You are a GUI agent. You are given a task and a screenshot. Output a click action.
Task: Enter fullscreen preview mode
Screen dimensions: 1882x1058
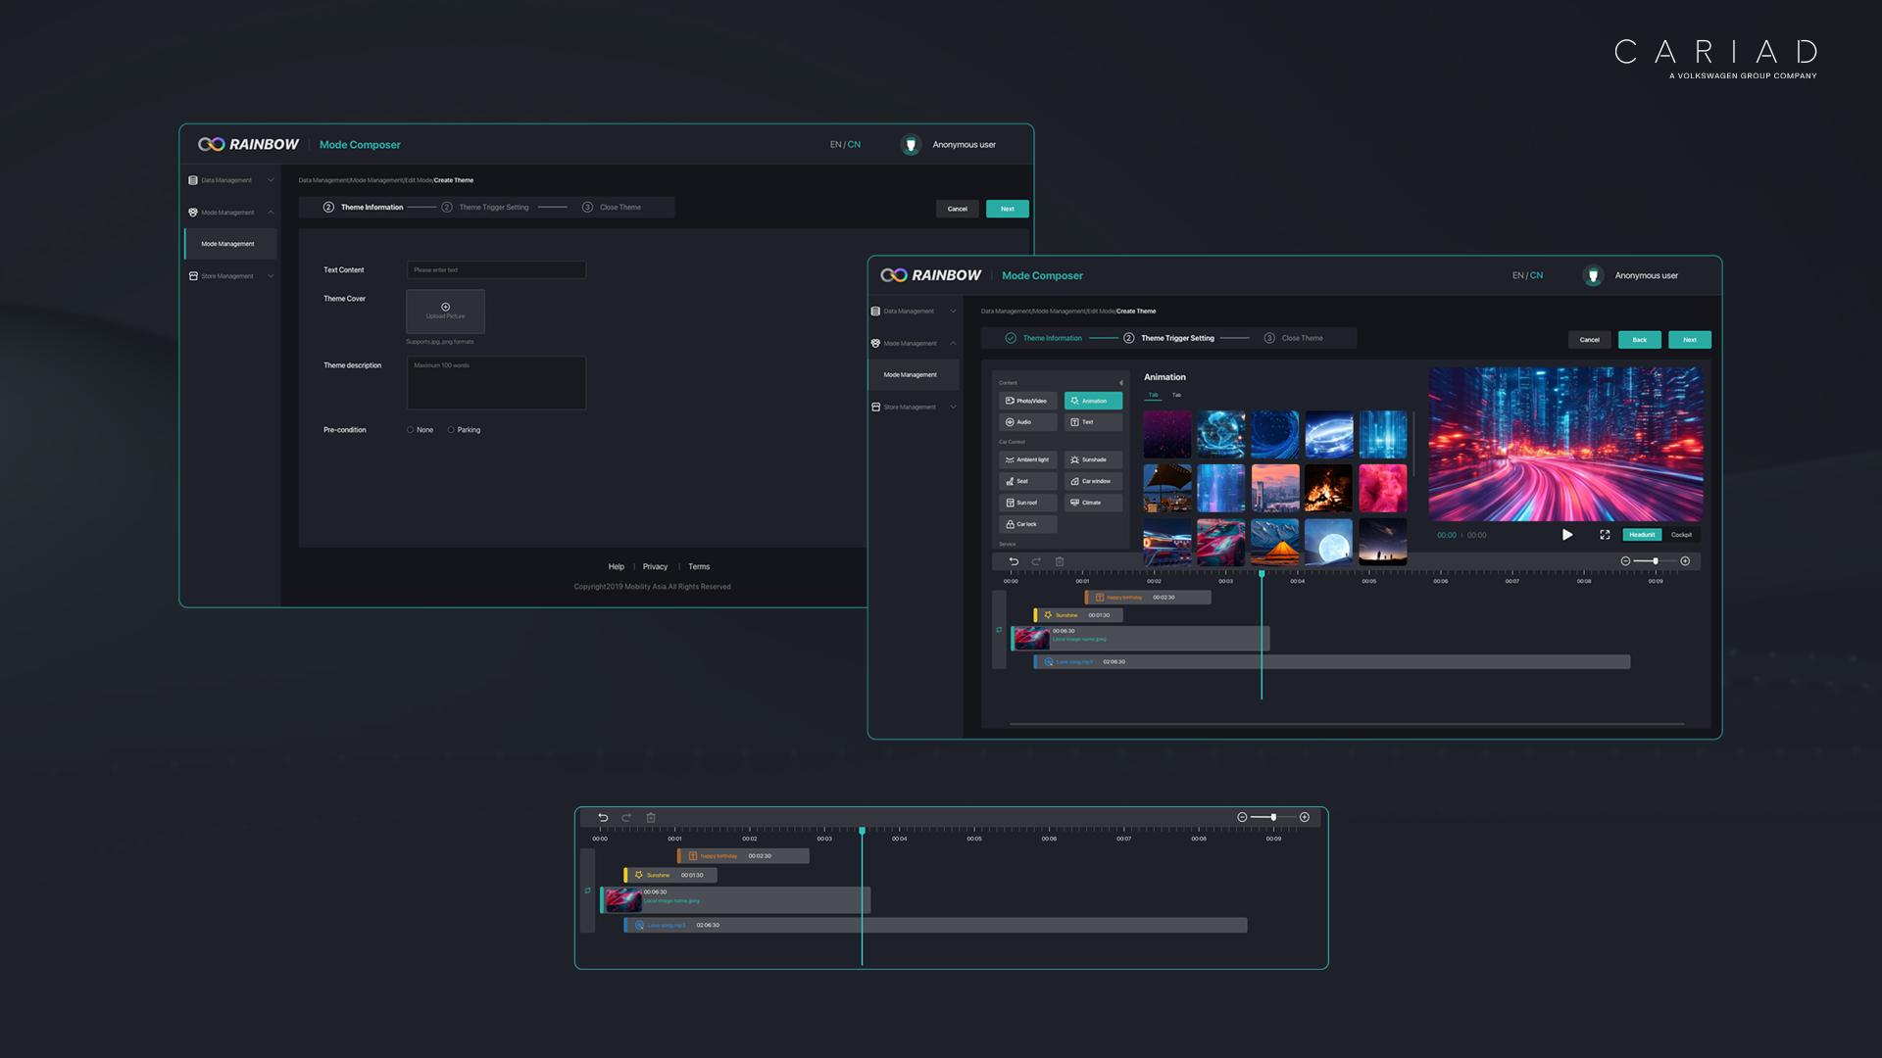(x=1605, y=535)
